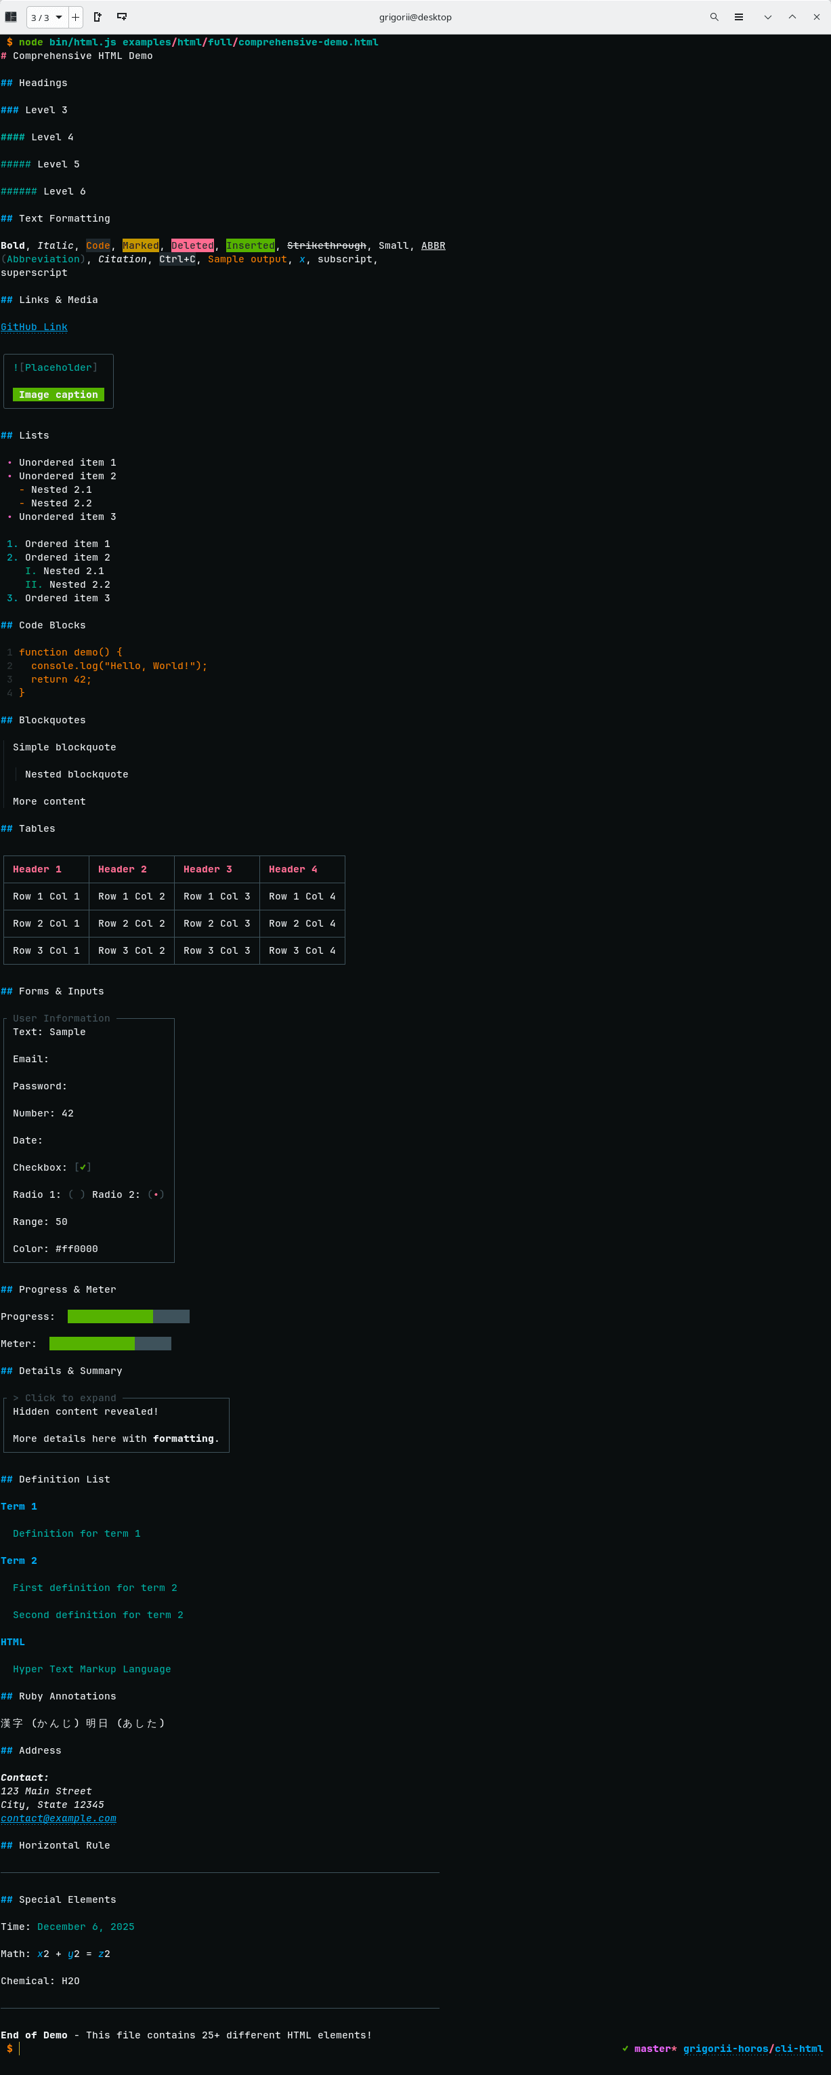
Task: Click the 'Header 4' table heading
Action: click(x=293, y=869)
